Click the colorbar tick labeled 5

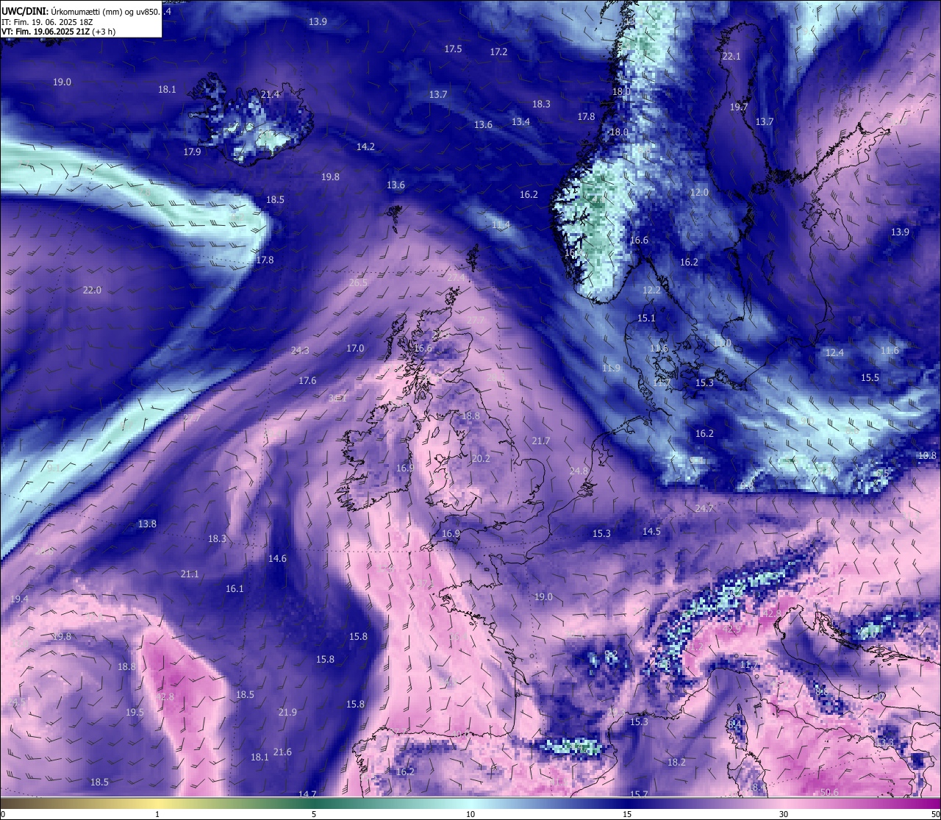tap(314, 814)
